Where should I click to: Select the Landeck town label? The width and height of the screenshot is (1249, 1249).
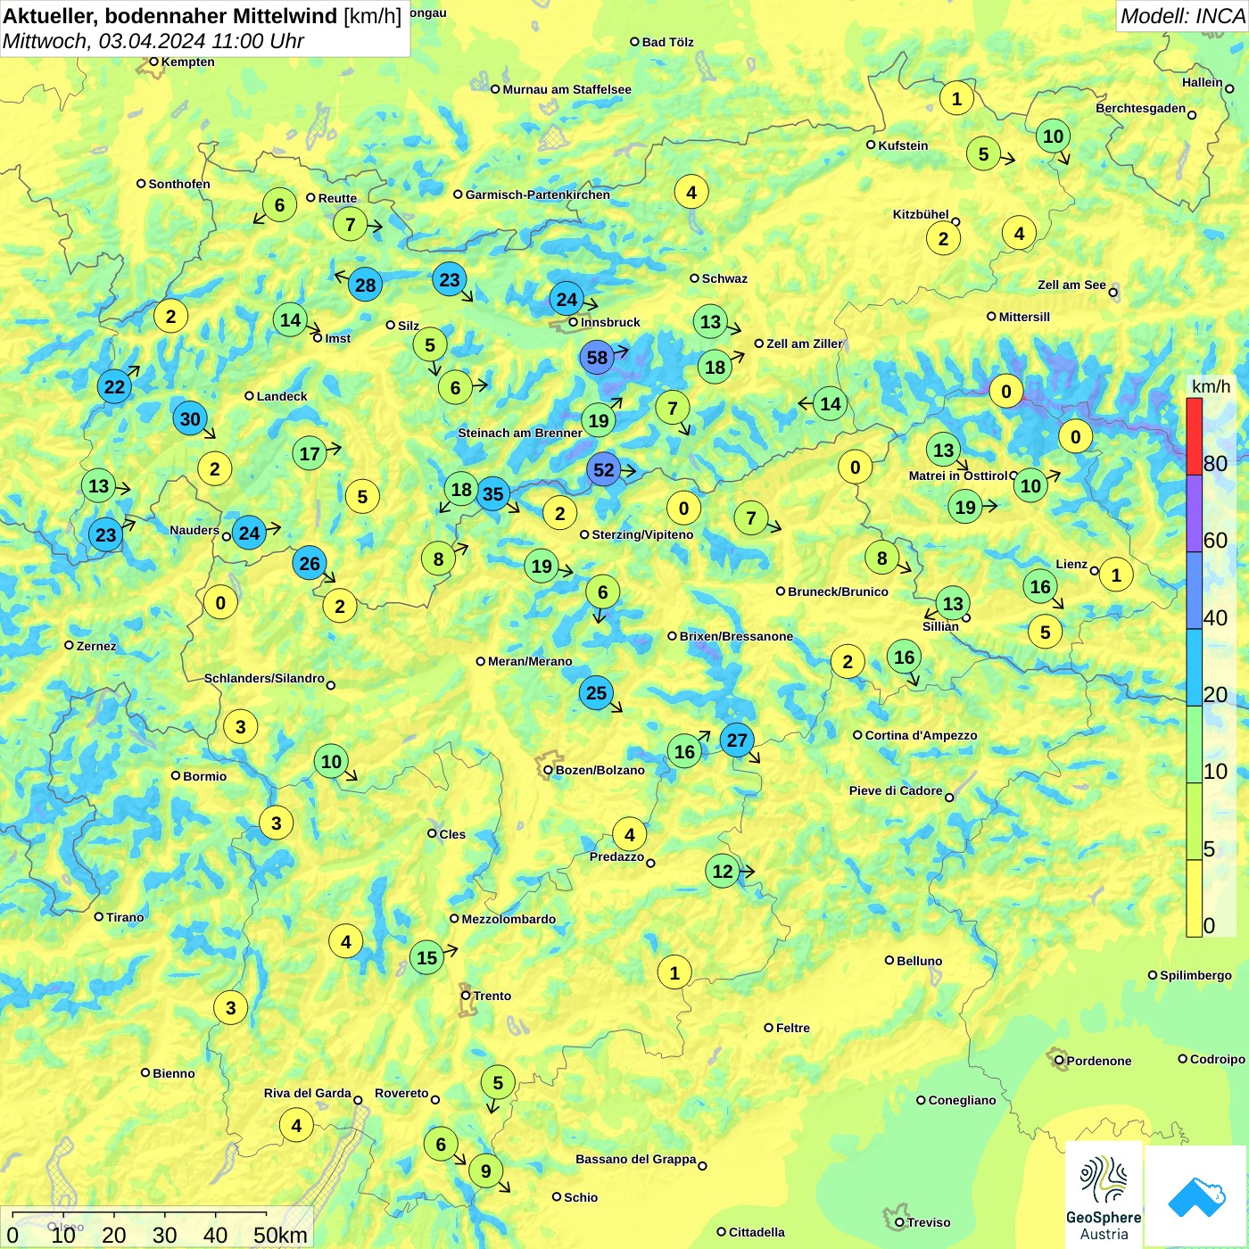(x=282, y=396)
